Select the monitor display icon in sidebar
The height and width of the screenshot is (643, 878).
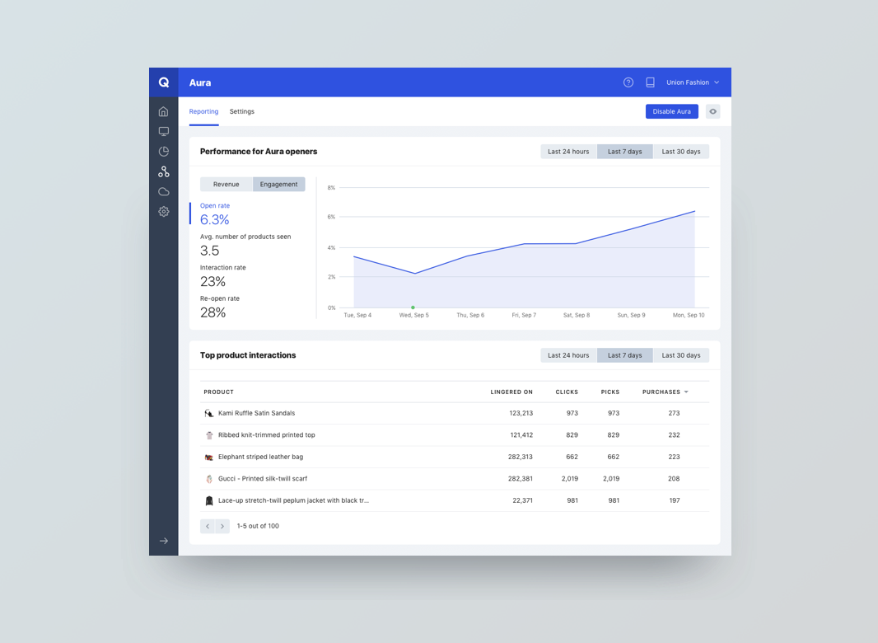164,132
